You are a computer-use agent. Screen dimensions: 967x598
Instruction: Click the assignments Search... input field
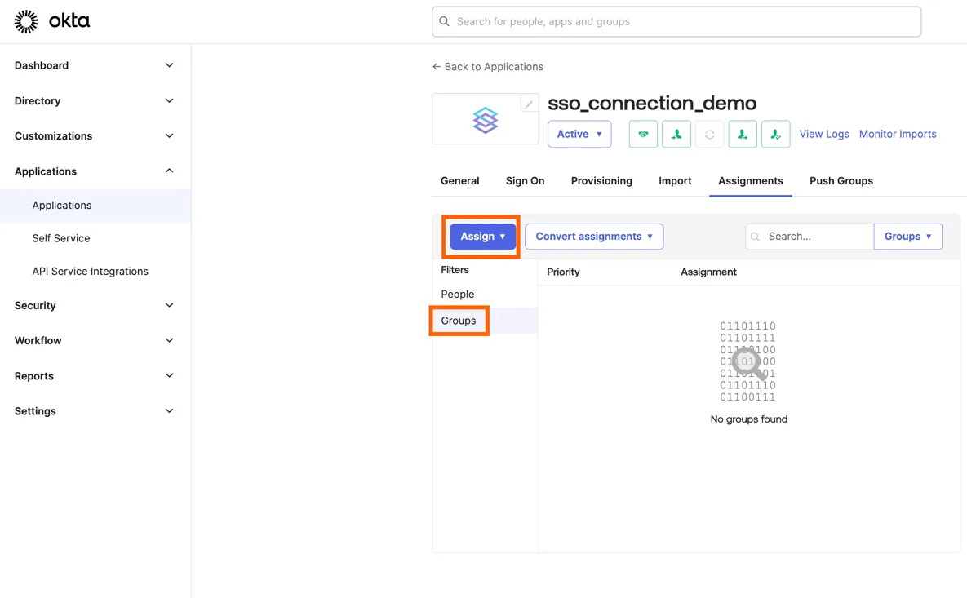click(810, 236)
